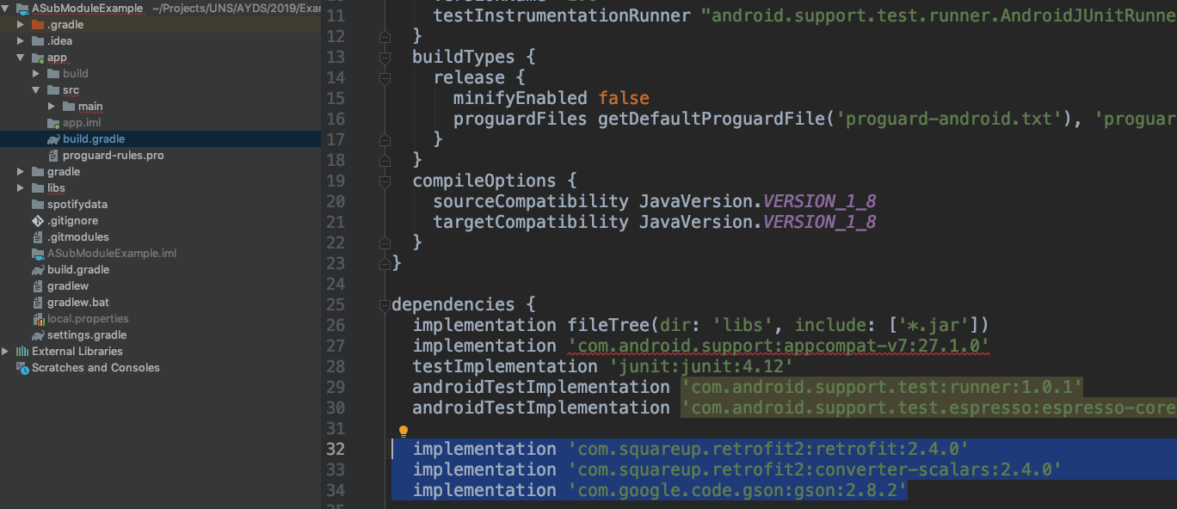This screenshot has height=509, width=1177.
Task: Click the test:runner:1.0.1 dependency string
Action: [x=881, y=387]
